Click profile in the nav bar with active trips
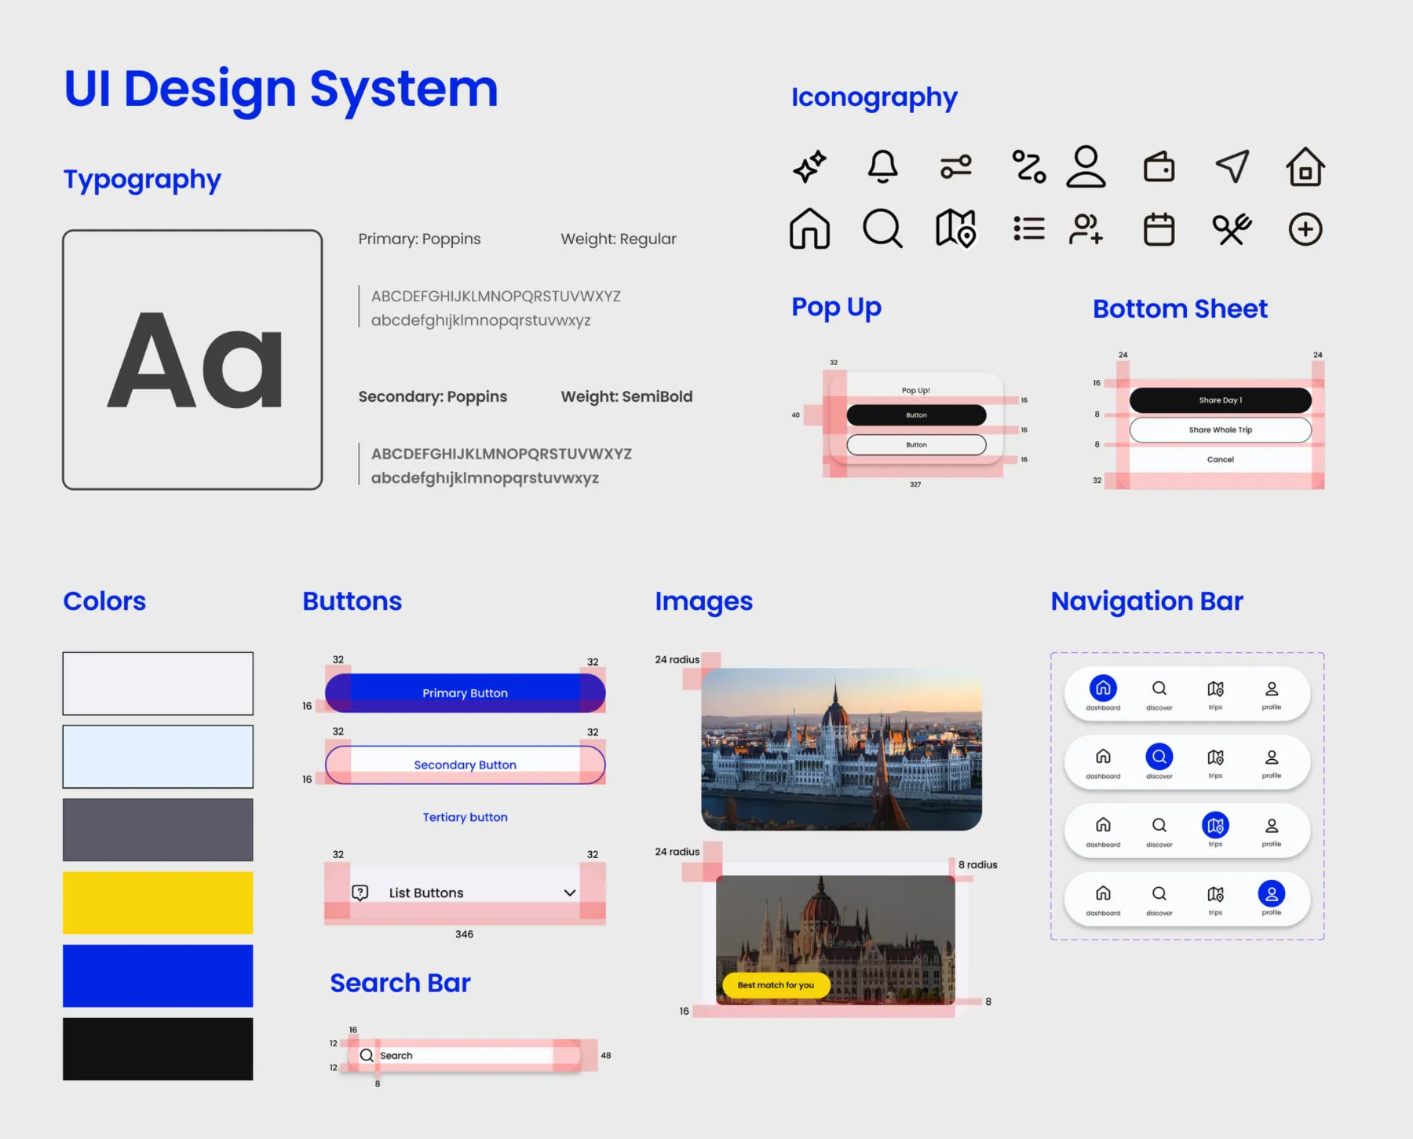The image size is (1413, 1139). pyautogui.click(x=1272, y=831)
